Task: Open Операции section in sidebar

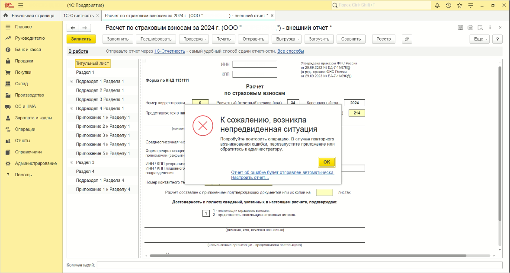Action: point(31,129)
